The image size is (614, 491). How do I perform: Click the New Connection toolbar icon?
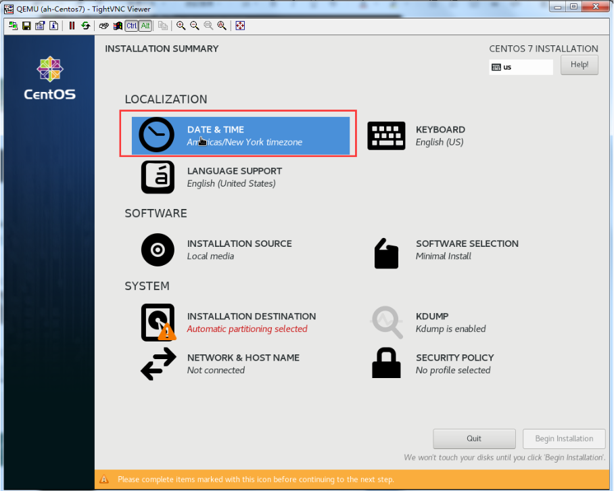(x=14, y=26)
